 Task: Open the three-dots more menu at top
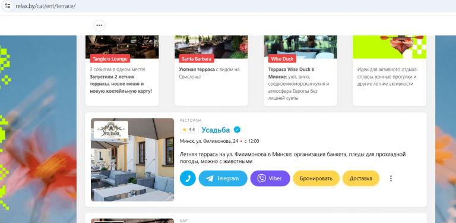coord(100,26)
